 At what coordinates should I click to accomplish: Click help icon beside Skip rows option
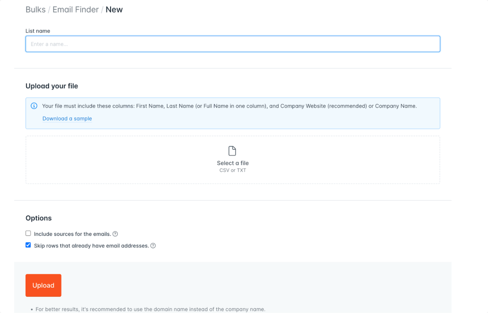[x=153, y=246]
